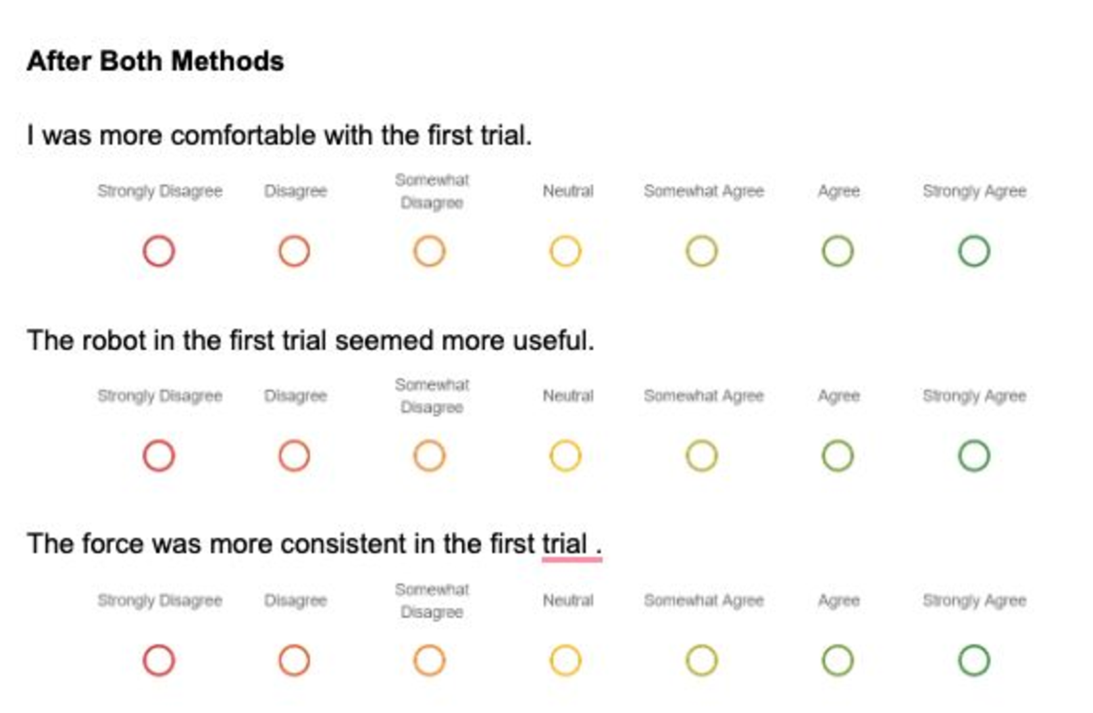This screenshot has height=713, width=1093.
Task: Select Neutral for the comfort statement
Action: (x=565, y=251)
